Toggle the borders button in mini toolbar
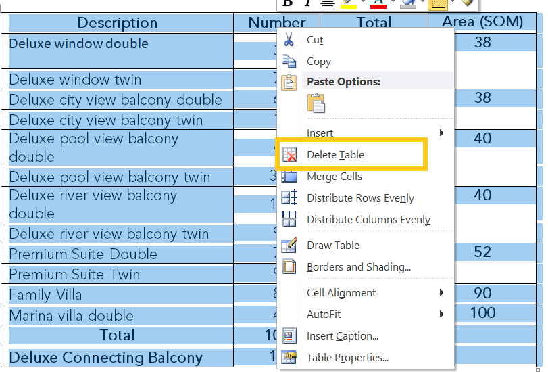The width and height of the screenshot is (548, 372). [438, 3]
